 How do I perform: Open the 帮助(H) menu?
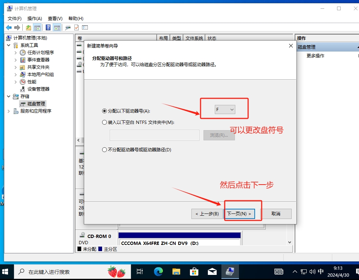(76, 19)
